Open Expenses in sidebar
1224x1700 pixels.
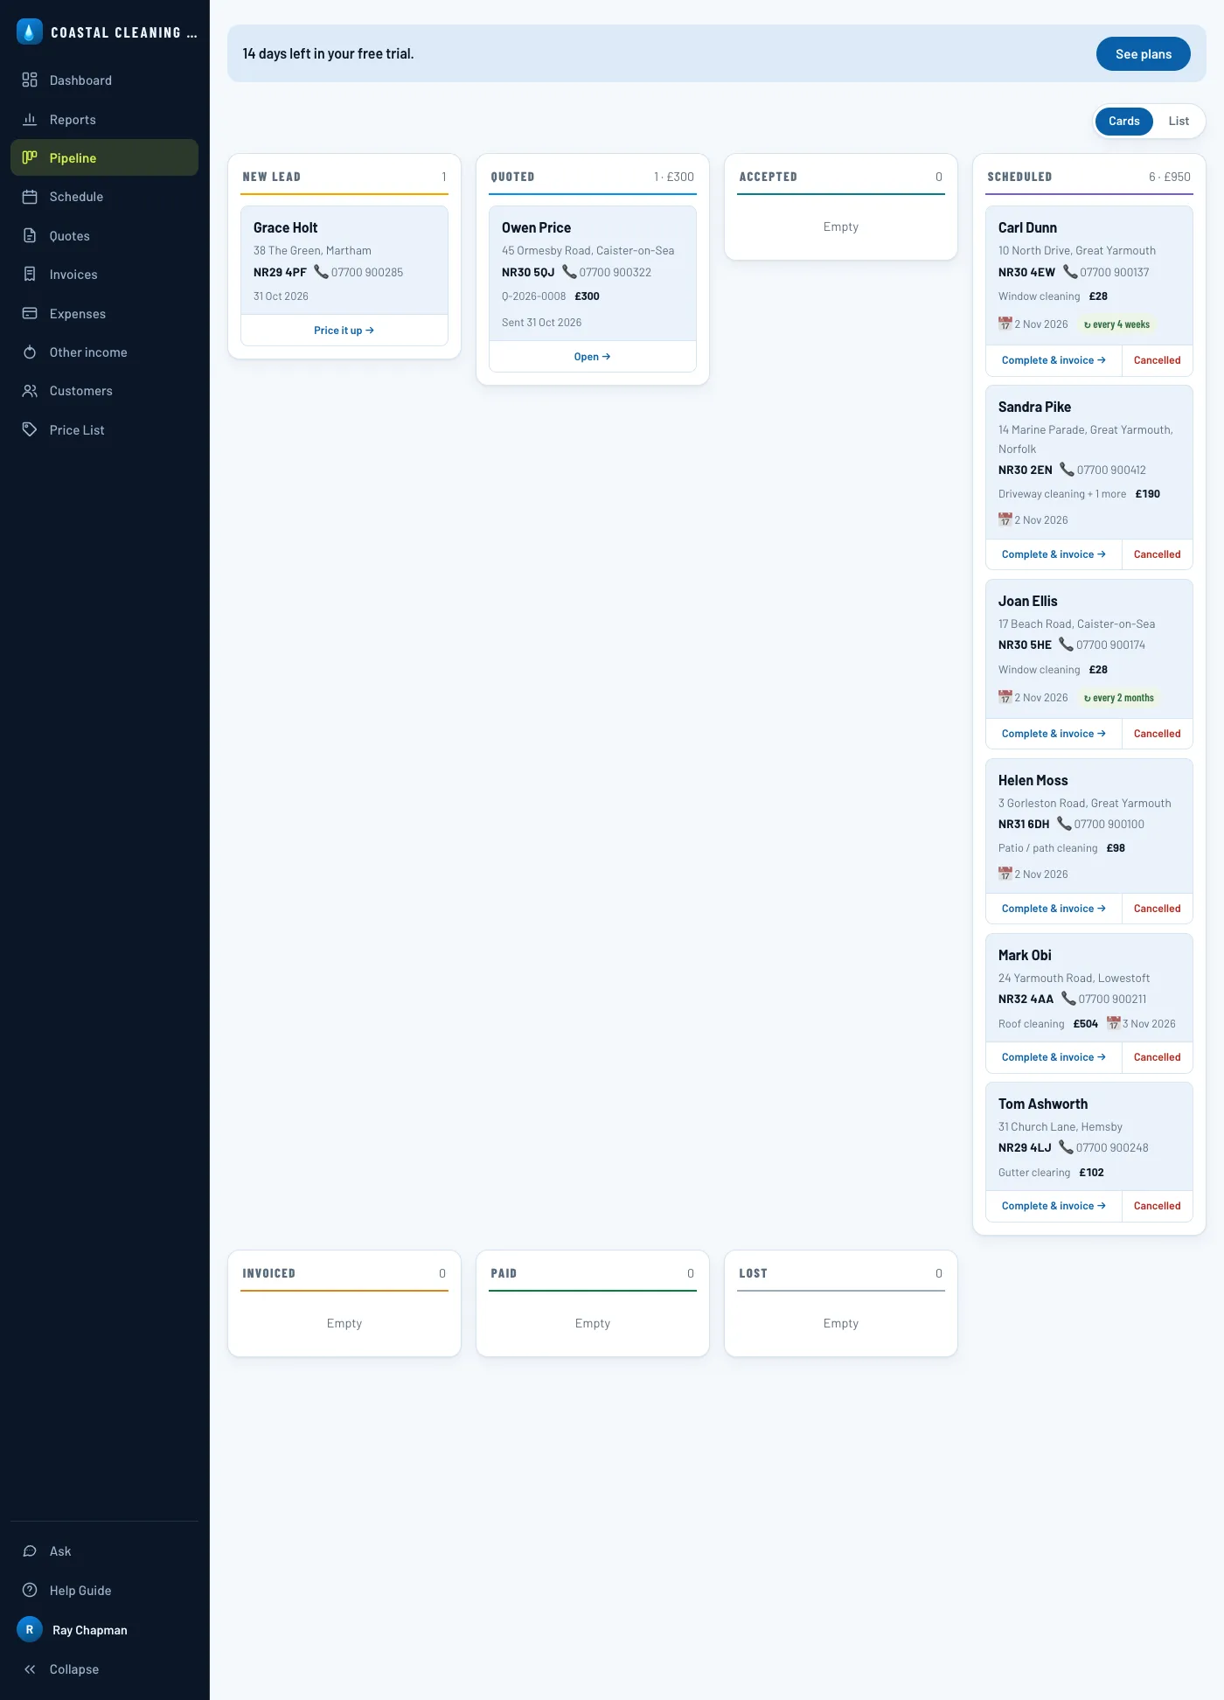pyautogui.click(x=104, y=314)
